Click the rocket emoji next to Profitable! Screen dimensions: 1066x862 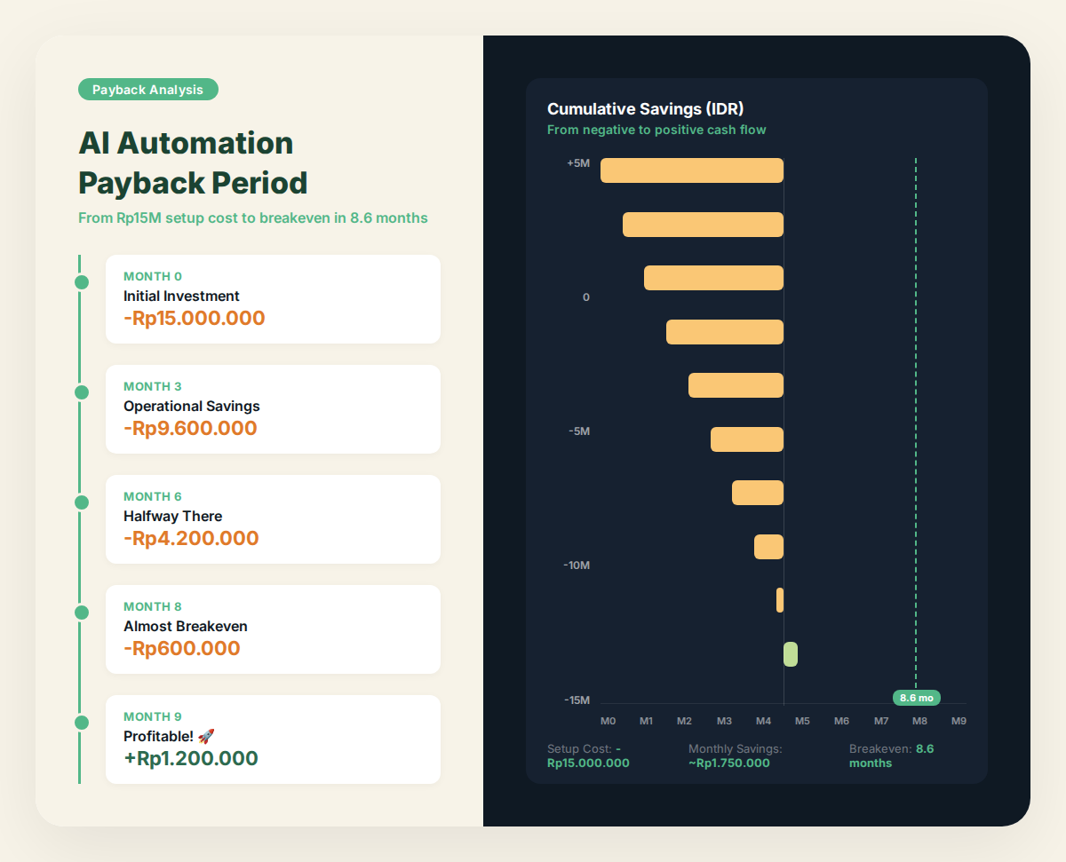point(206,736)
